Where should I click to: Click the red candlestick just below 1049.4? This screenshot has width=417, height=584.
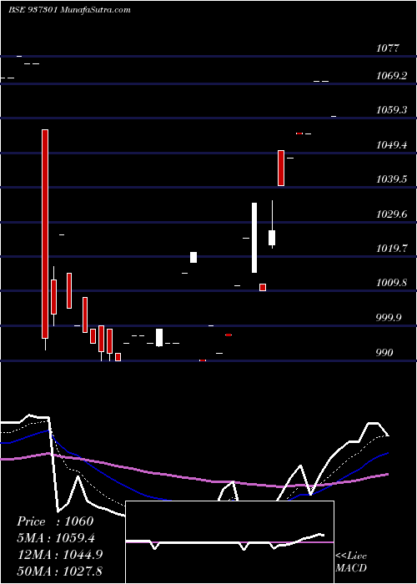[281, 168]
